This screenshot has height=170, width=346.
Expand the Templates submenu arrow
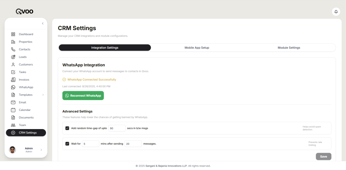tap(43, 95)
